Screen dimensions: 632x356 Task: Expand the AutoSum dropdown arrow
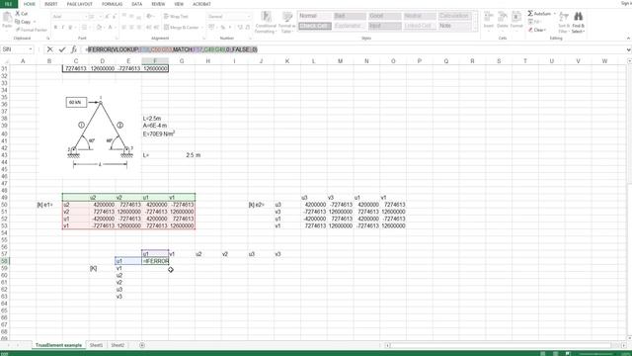554,14
